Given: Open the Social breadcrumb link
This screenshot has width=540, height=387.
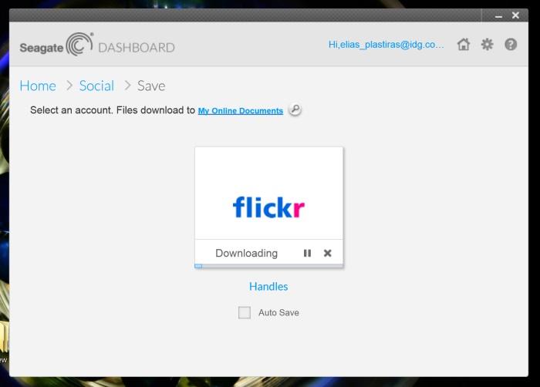Looking at the screenshot, I should [x=96, y=86].
